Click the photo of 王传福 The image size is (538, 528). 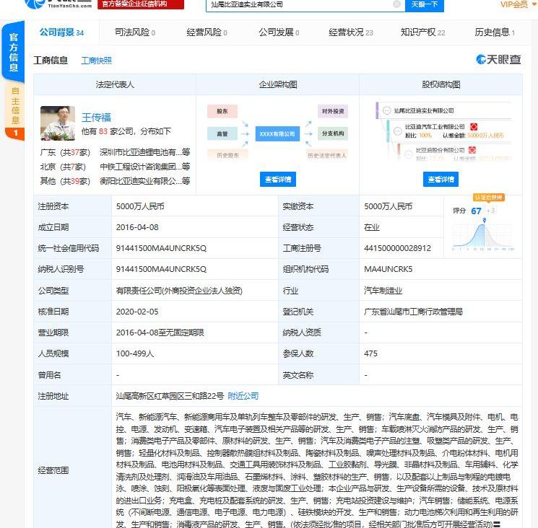(58, 123)
